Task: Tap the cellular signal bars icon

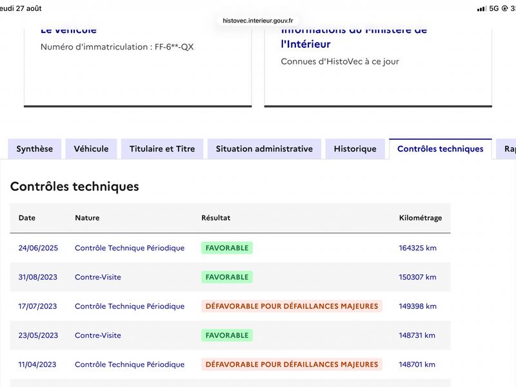Action: click(x=481, y=8)
